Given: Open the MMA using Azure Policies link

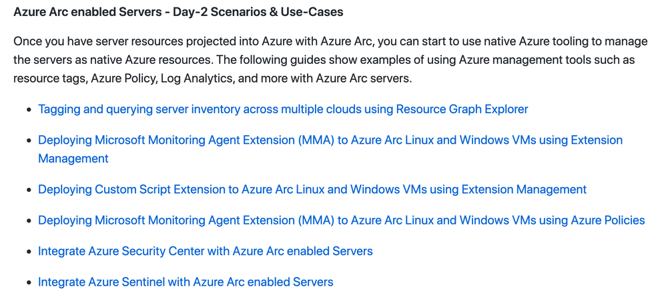Looking at the screenshot, I should (x=342, y=220).
